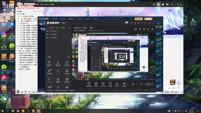Toggle the preview eye icon beside the settings gear

(137, 84)
